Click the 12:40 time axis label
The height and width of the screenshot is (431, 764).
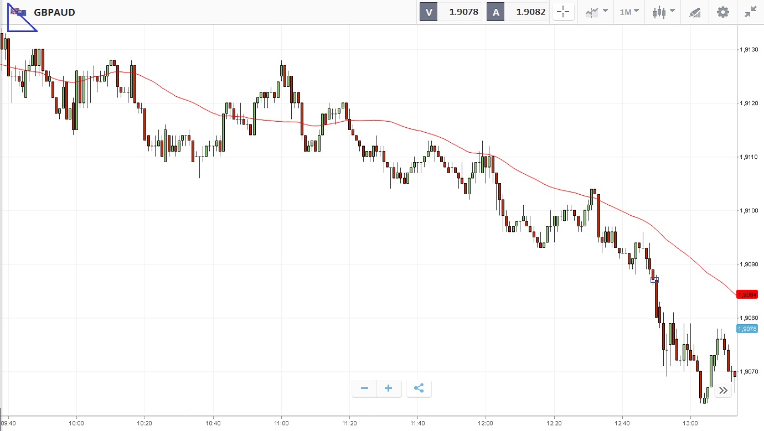[622, 423]
